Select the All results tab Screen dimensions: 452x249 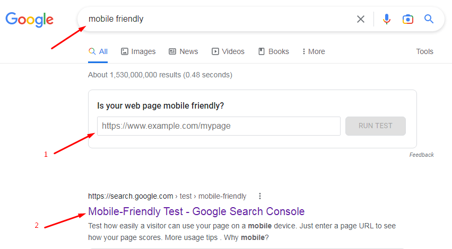[x=98, y=51]
